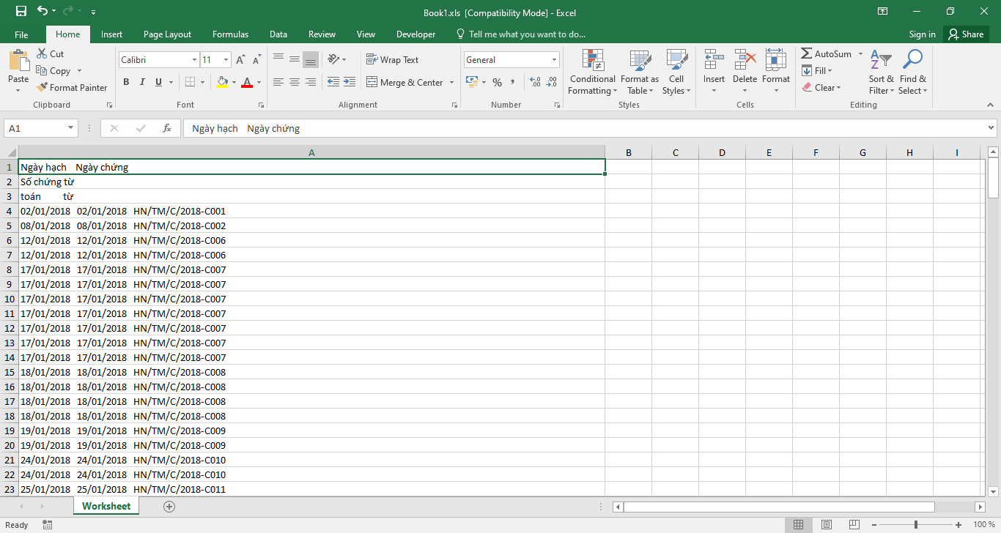Viewport: 1001px width, 533px height.
Task: Switch to the Formulas ribbon tab
Action: click(x=230, y=34)
